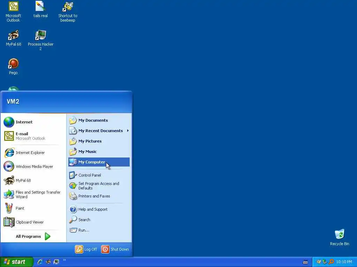Click the keyboard icon on taskbar
Image resolution: width=357 pixels, height=267 pixels.
tap(305, 262)
